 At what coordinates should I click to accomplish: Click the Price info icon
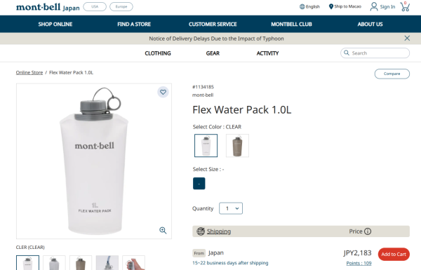(x=368, y=231)
